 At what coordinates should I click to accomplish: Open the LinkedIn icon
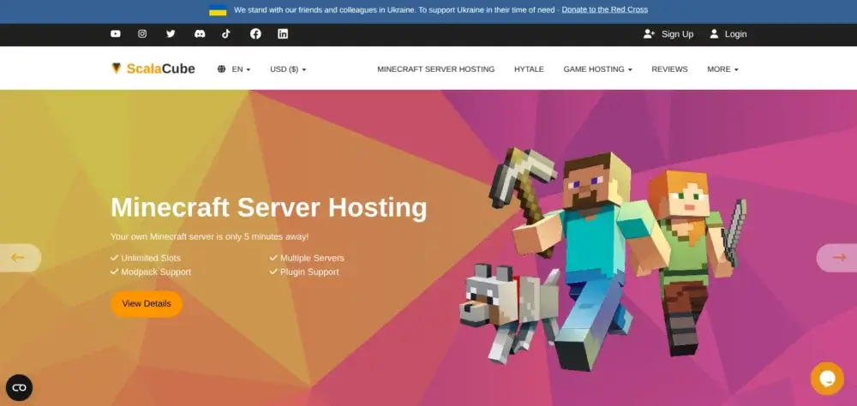tap(283, 34)
